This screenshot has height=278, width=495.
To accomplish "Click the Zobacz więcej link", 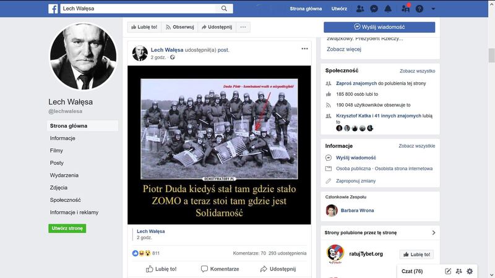I will (343, 49).
